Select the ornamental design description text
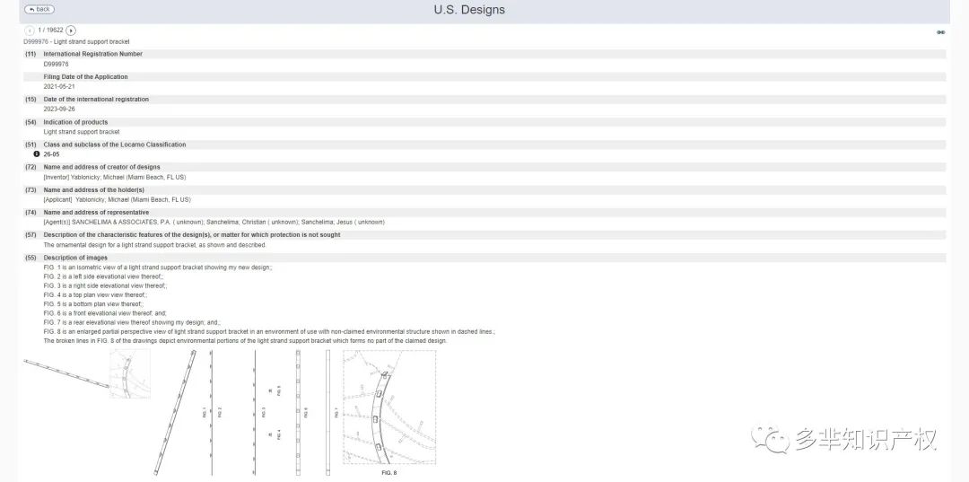The width and height of the screenshot is (969, 482). click(154, 245)
